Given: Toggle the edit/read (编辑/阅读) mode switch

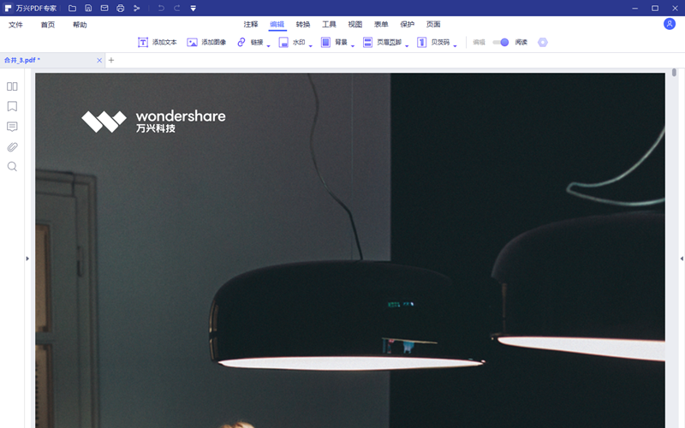Looking at the screenshot, I should click(x=501, y=42).
